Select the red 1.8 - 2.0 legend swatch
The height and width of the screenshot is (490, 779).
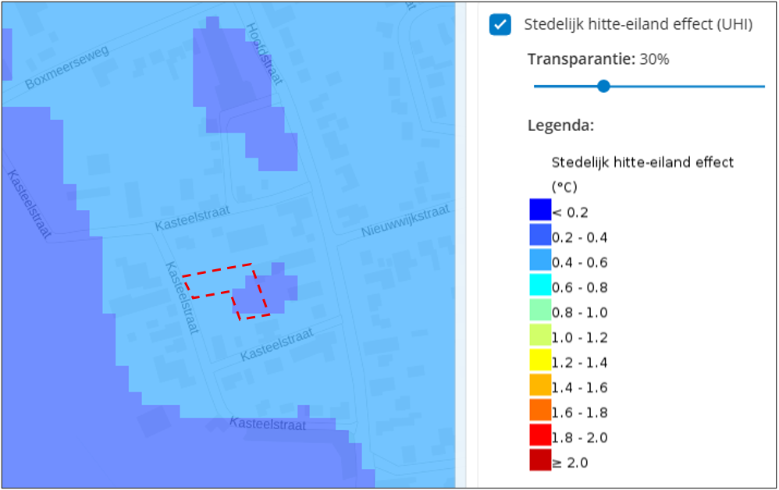pyautogui.click(x=540, y=435)
